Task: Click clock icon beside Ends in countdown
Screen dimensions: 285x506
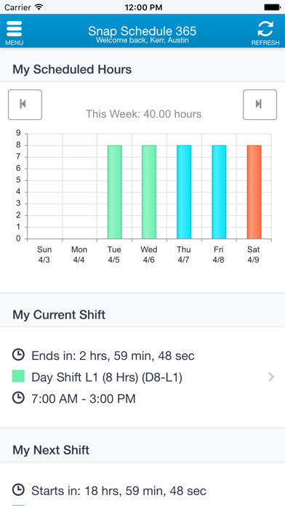Action: (x=18, y=355)
